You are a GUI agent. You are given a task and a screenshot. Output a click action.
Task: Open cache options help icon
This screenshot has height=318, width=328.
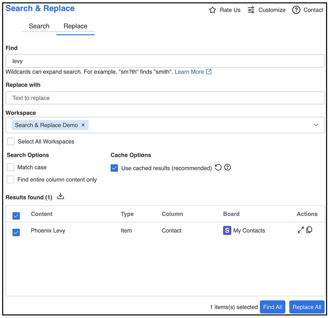click(x=227, y=167)
